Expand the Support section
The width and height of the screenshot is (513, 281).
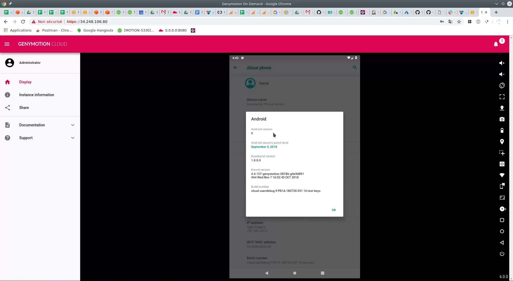40,138
